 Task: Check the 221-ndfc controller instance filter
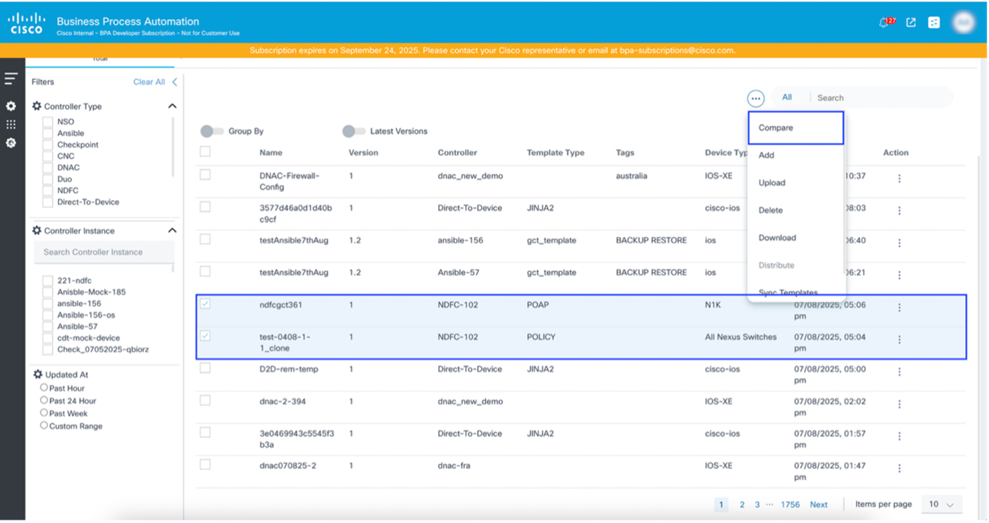point(48,281)
